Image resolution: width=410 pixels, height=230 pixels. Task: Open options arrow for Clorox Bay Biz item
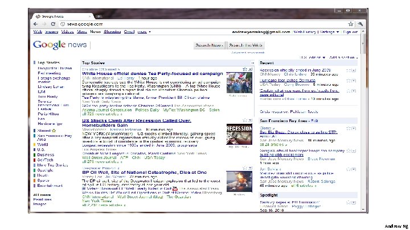click(354, 128)
